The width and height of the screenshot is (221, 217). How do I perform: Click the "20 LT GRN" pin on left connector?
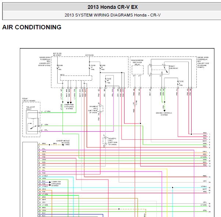43,194
